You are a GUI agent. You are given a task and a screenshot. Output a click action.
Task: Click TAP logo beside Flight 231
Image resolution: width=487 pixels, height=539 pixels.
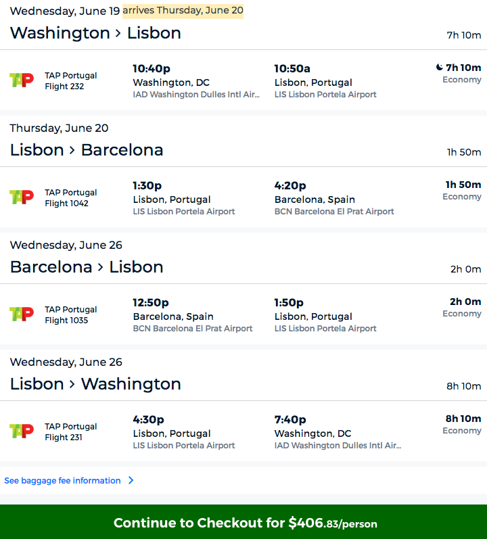click(x=22, y=431)
